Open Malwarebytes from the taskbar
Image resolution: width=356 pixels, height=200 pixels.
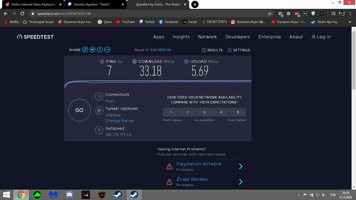click(x=53, y=195)
